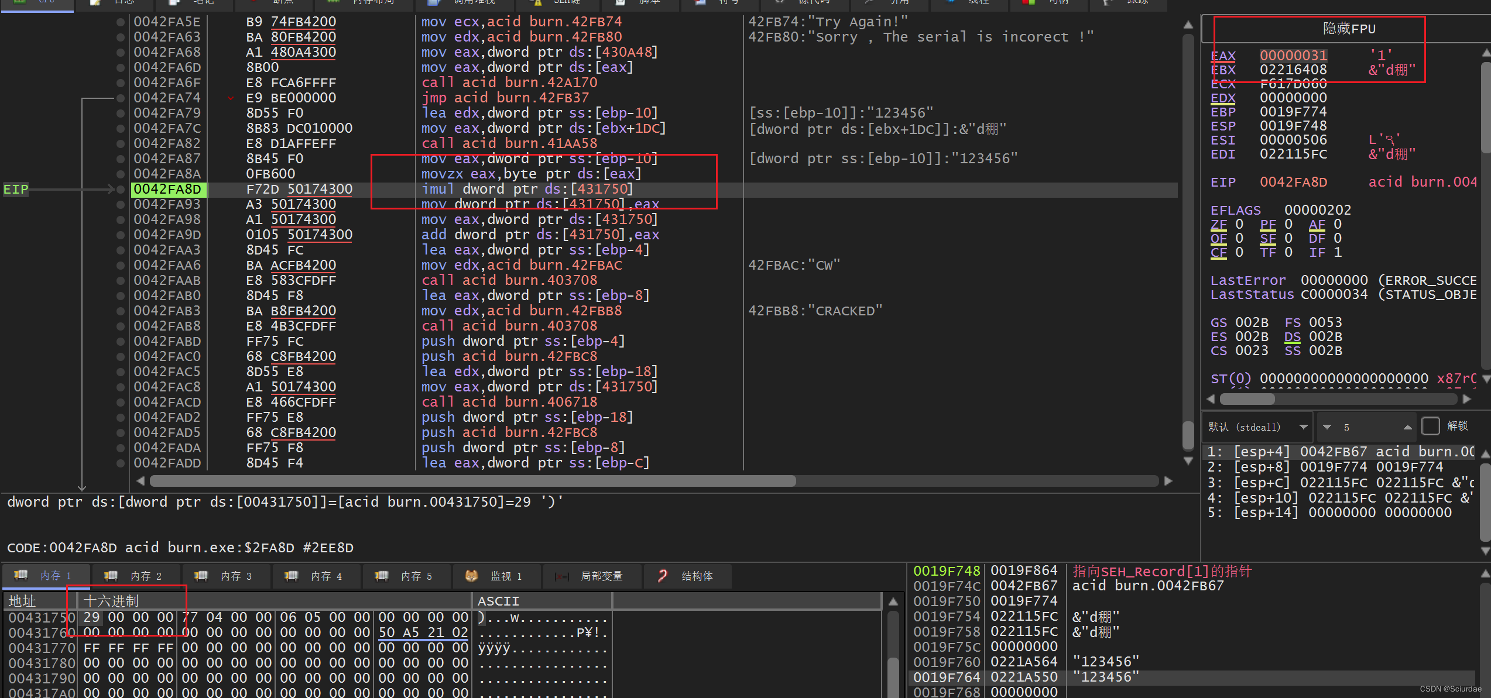Click the EFLAGS value 00000202

click(x=1318, y=210)
